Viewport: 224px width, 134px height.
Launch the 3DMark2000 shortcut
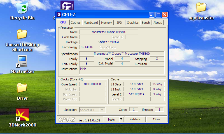click(x=22, y=114)
